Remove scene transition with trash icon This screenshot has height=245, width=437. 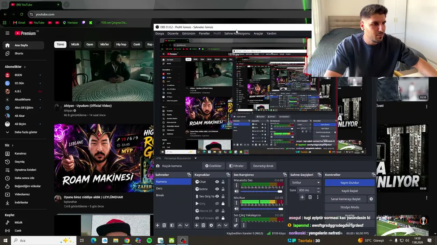click(310, 197)
